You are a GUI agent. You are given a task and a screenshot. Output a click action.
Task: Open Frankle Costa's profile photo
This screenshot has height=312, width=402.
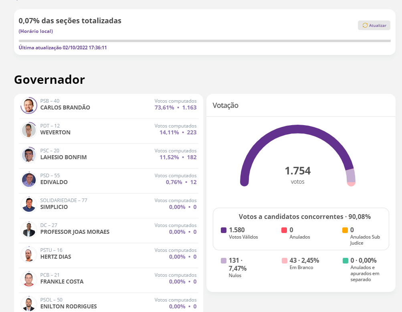(x=29, y=280)
